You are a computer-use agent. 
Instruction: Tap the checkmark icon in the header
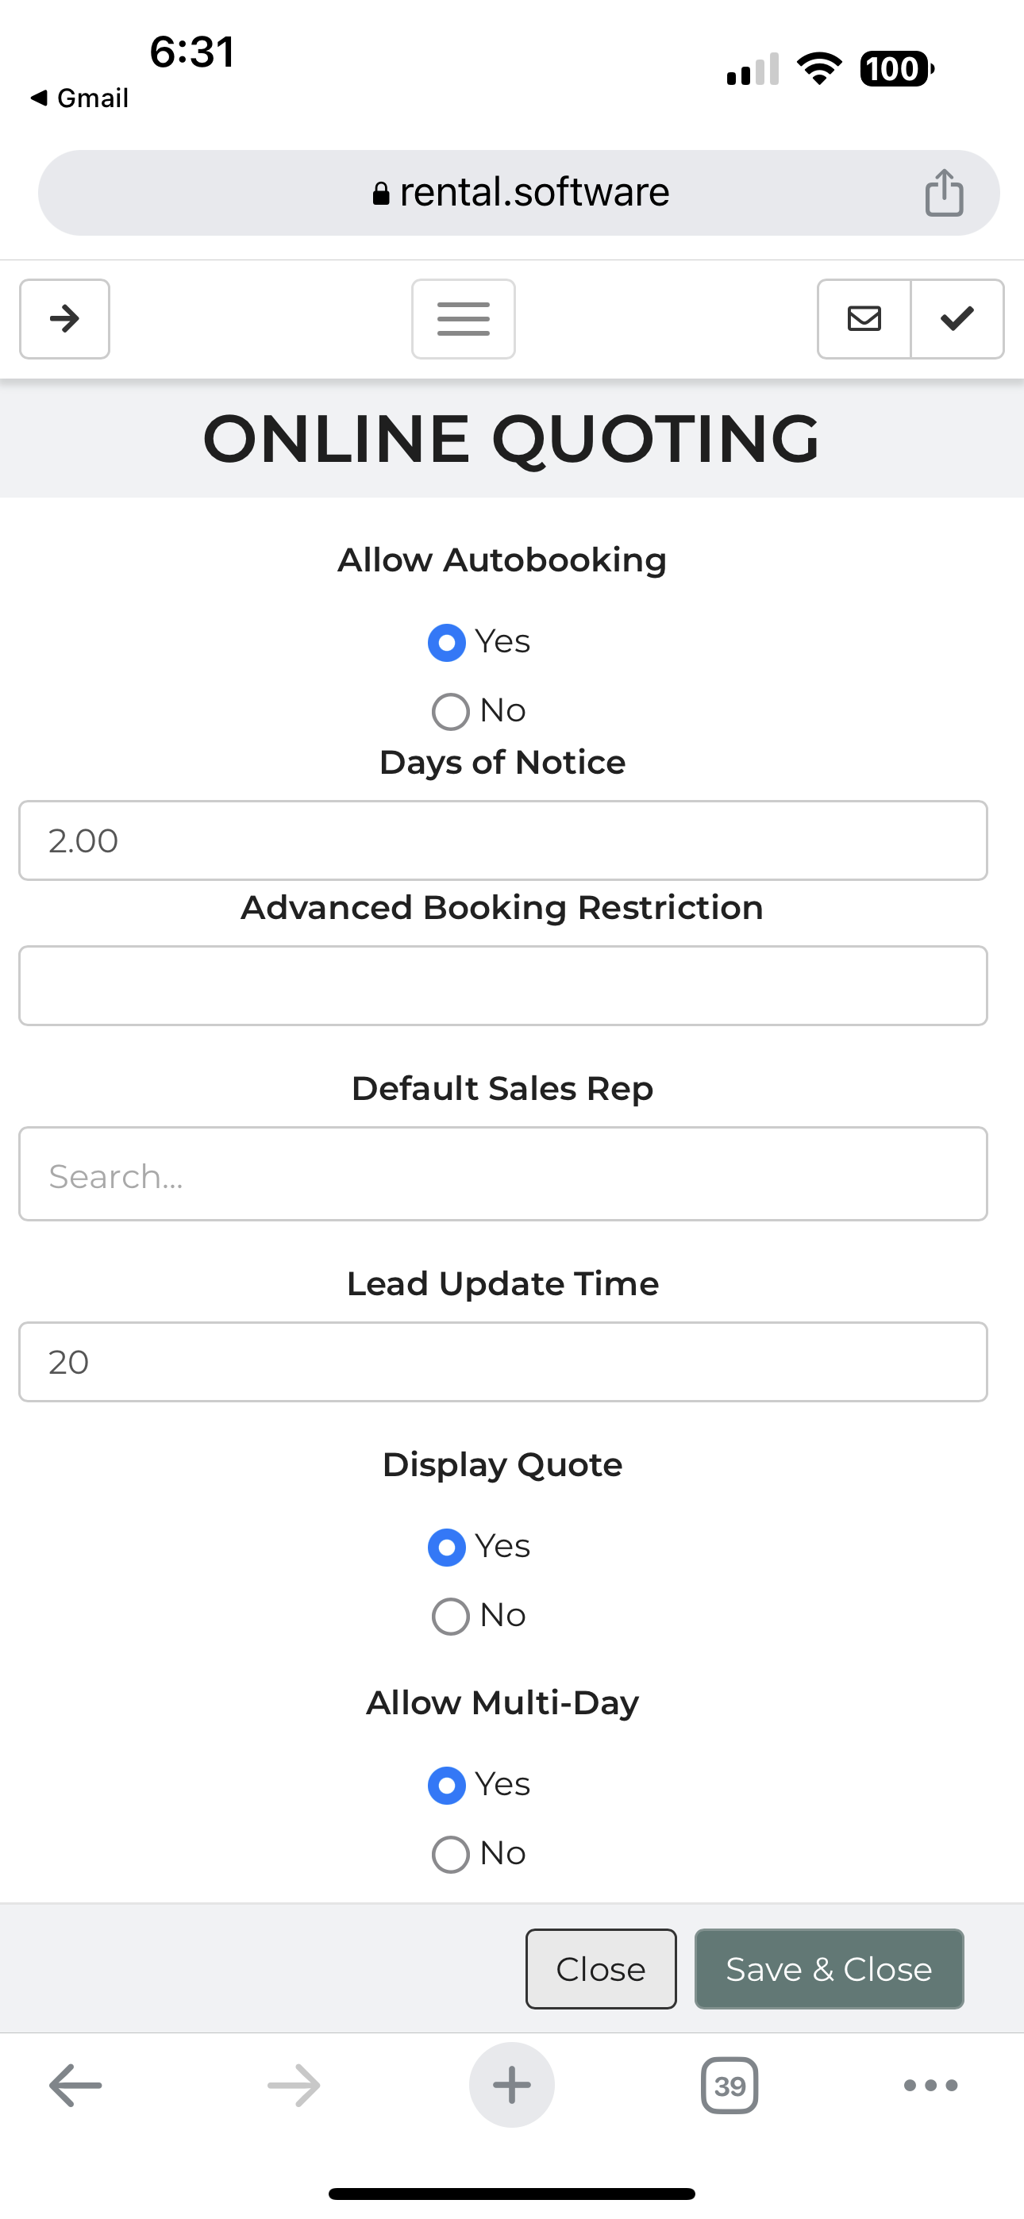click(x=957, y=319)
